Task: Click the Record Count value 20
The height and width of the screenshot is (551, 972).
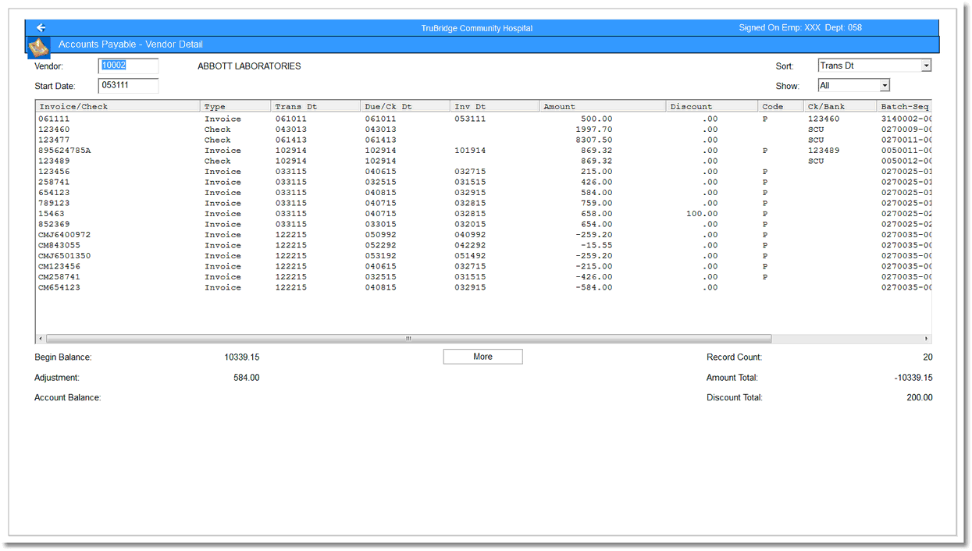Action: pos(927,357)
